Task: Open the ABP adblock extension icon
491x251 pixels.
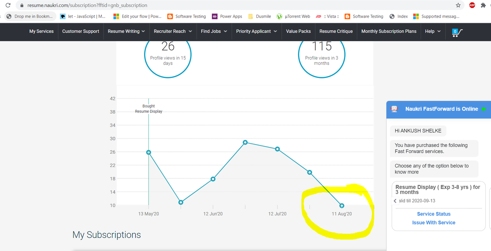Action: (472, 5)
